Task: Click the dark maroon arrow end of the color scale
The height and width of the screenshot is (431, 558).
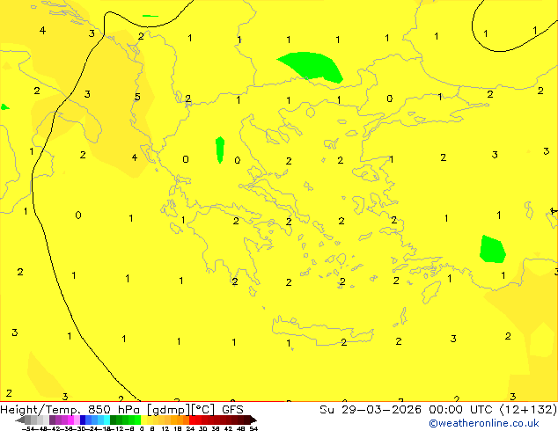Action: click(x=253, y=420)
